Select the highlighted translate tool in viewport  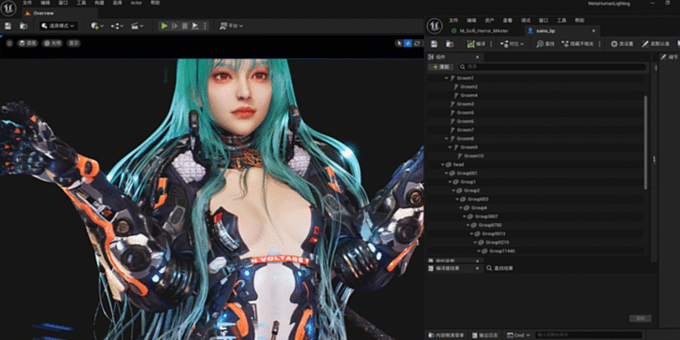click(x=408, y=43)
